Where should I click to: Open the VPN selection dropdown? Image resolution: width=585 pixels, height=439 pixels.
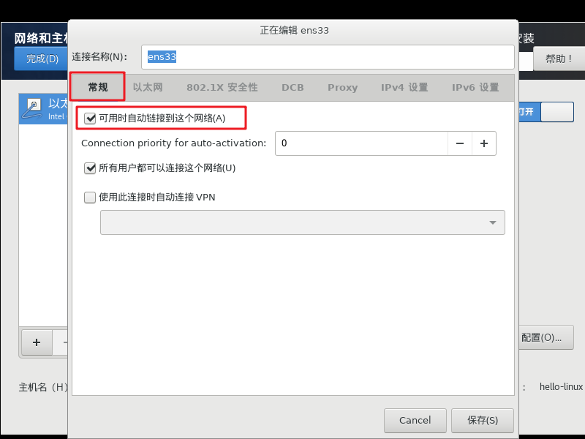tap(303, 222)
